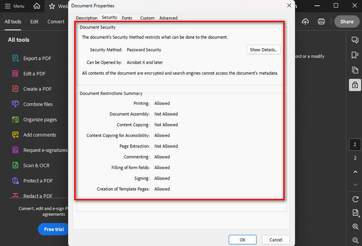
Task: Click the Show Details button
Action: click(x=263, y=50)
